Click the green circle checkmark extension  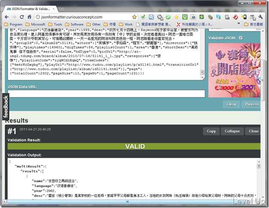pos(168,17)
